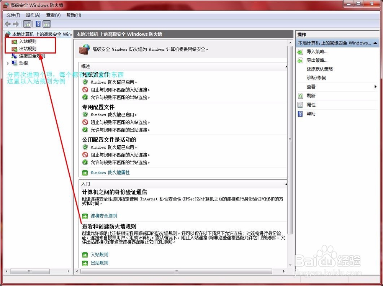Click center pane horizontal scrollbar left arrow
The width and height of the screenshot is (383, 286).
77,271
